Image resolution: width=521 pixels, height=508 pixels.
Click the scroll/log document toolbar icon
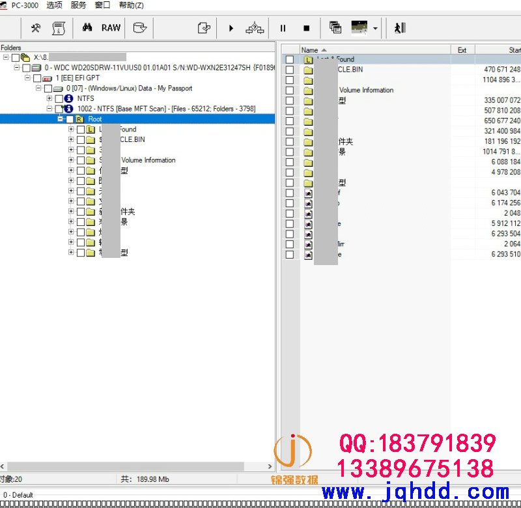coord(59,28)
